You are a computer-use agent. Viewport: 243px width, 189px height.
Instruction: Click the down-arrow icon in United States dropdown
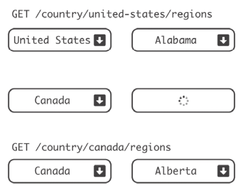click(x=100, y=40)
